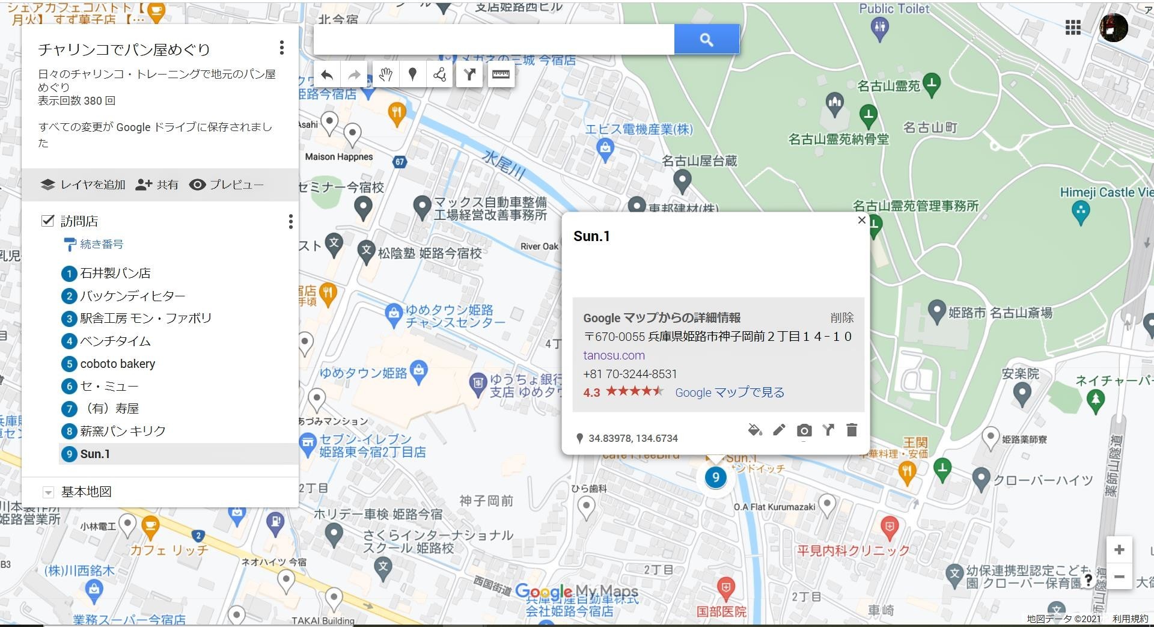Click プレビュー preview button
The image size is (1154, 627).
(227, 185)
